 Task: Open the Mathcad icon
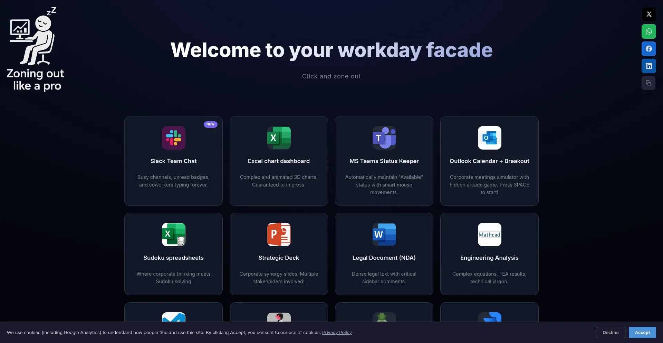pyautogui.click(x=490, y=235)
